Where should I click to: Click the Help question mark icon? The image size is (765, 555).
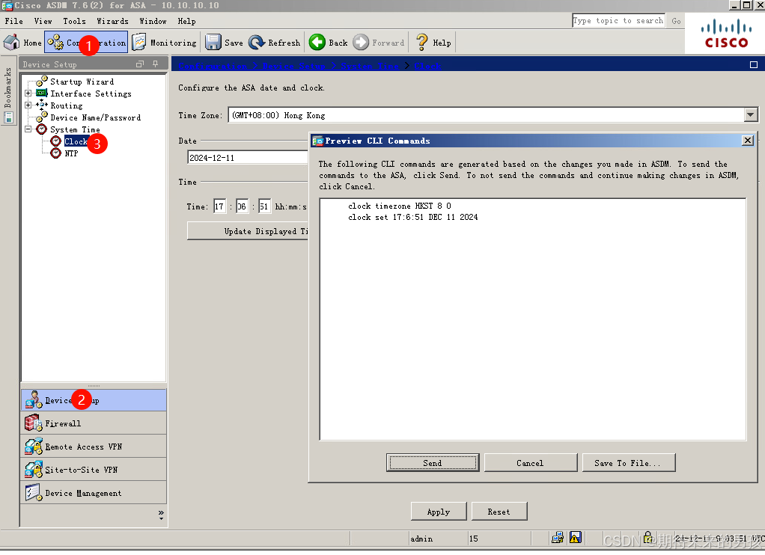[x=421, y=43]
